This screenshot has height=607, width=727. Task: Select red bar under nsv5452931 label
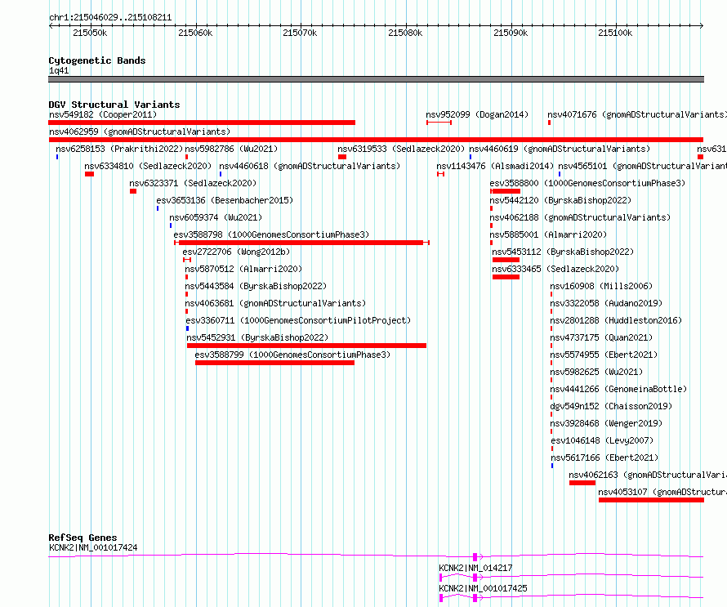pos(306,346)
